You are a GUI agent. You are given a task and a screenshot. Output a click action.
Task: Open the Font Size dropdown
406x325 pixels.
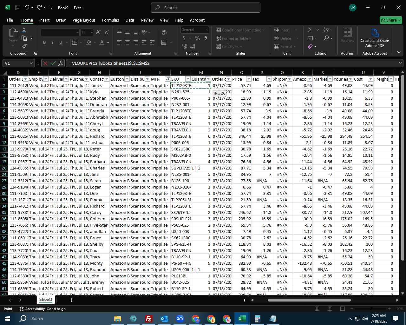(x=92, y=32)
